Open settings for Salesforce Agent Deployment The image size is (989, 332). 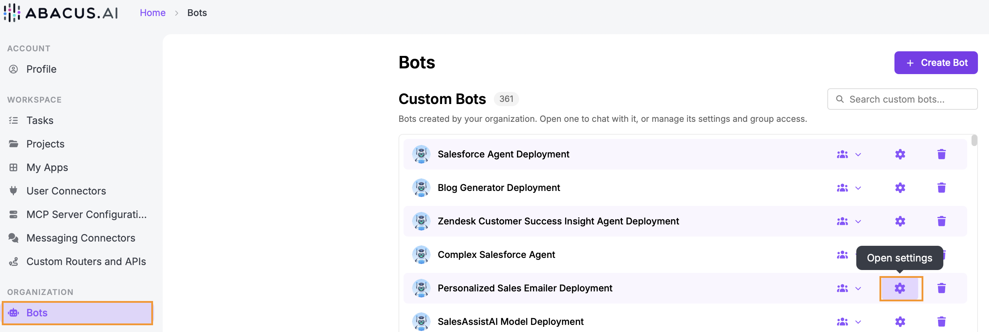tap(900, 154)
